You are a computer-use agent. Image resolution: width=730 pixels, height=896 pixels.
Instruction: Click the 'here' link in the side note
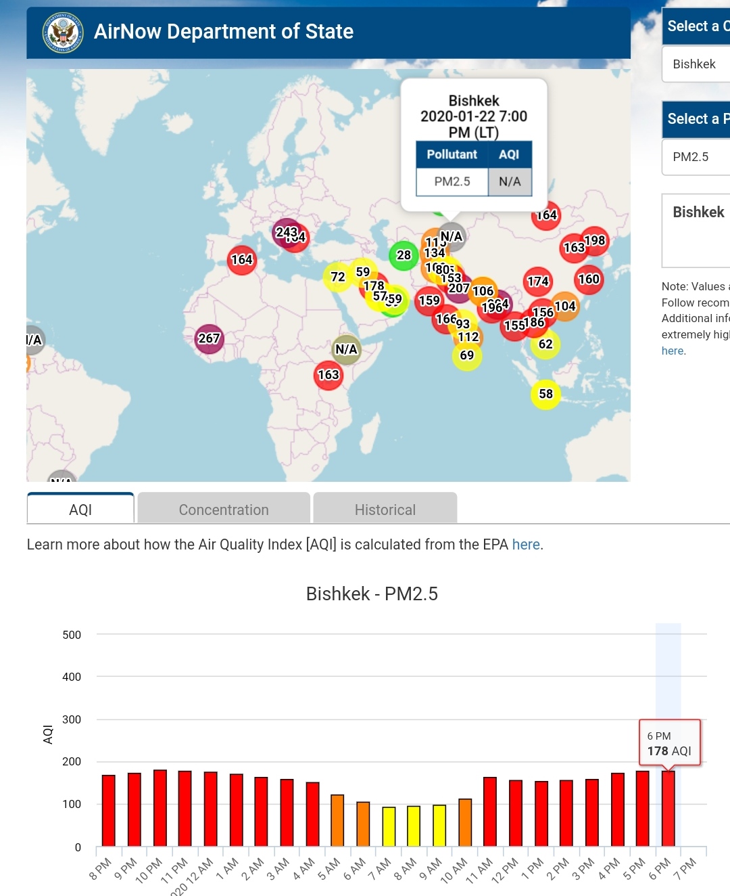(673, 351)
